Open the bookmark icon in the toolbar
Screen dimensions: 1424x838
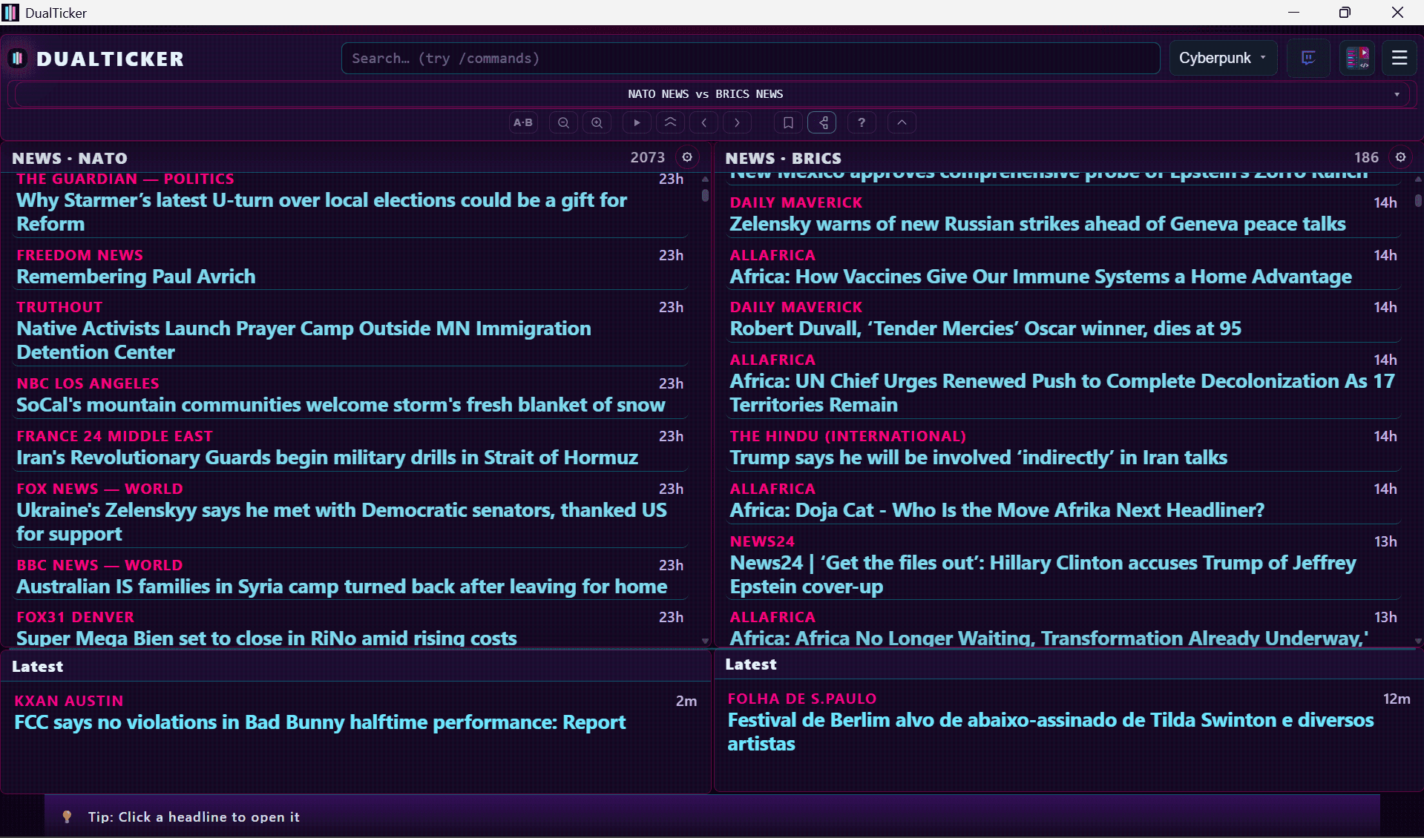pos(788,122)
